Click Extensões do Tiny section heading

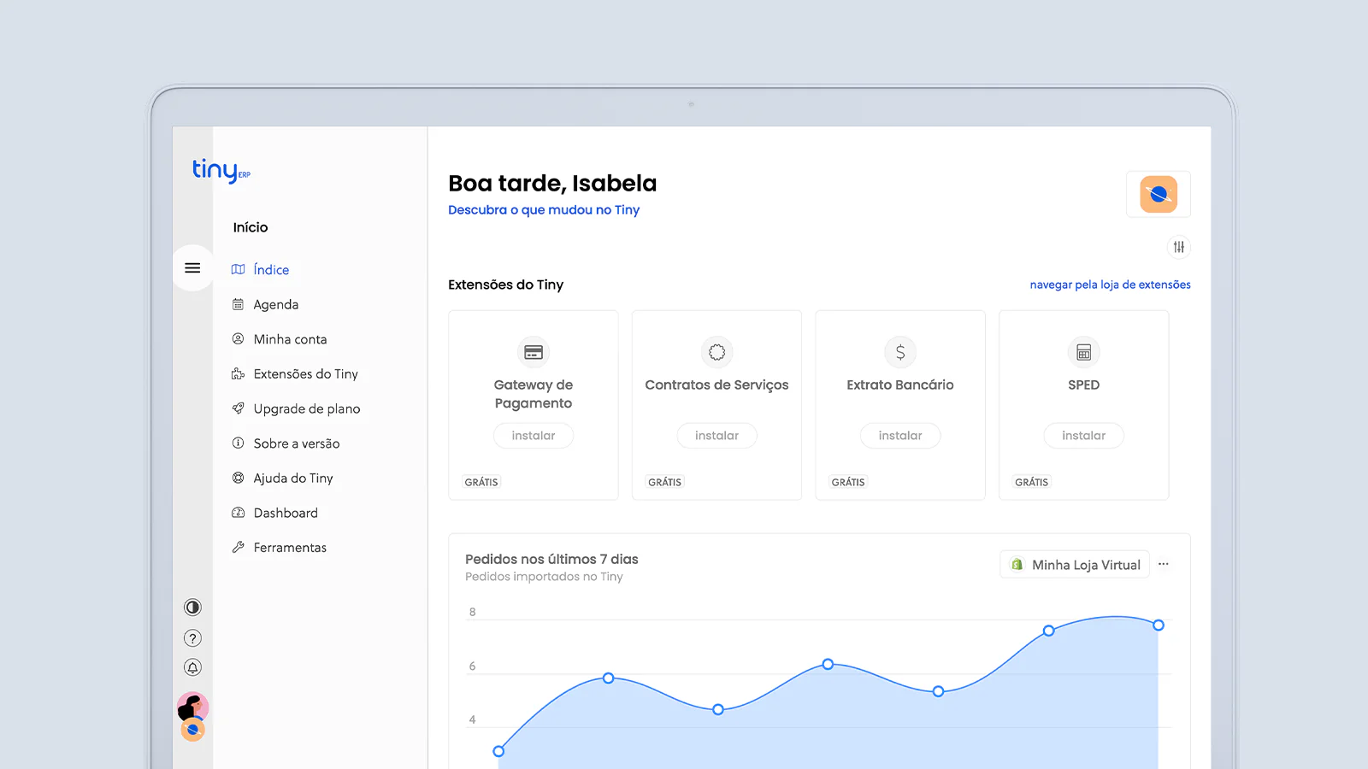(505, 285)
